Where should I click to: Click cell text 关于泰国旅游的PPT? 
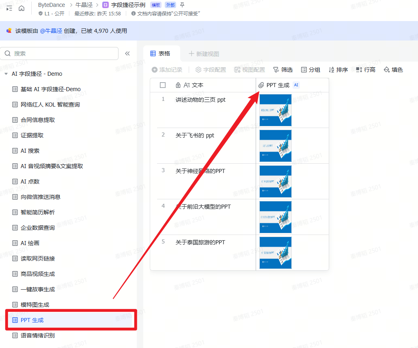click(x=200, y=242)
